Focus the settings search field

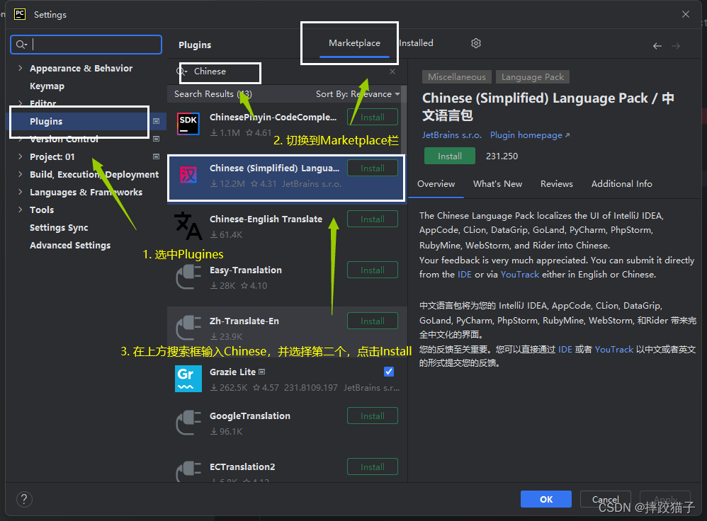coord(86,45)
